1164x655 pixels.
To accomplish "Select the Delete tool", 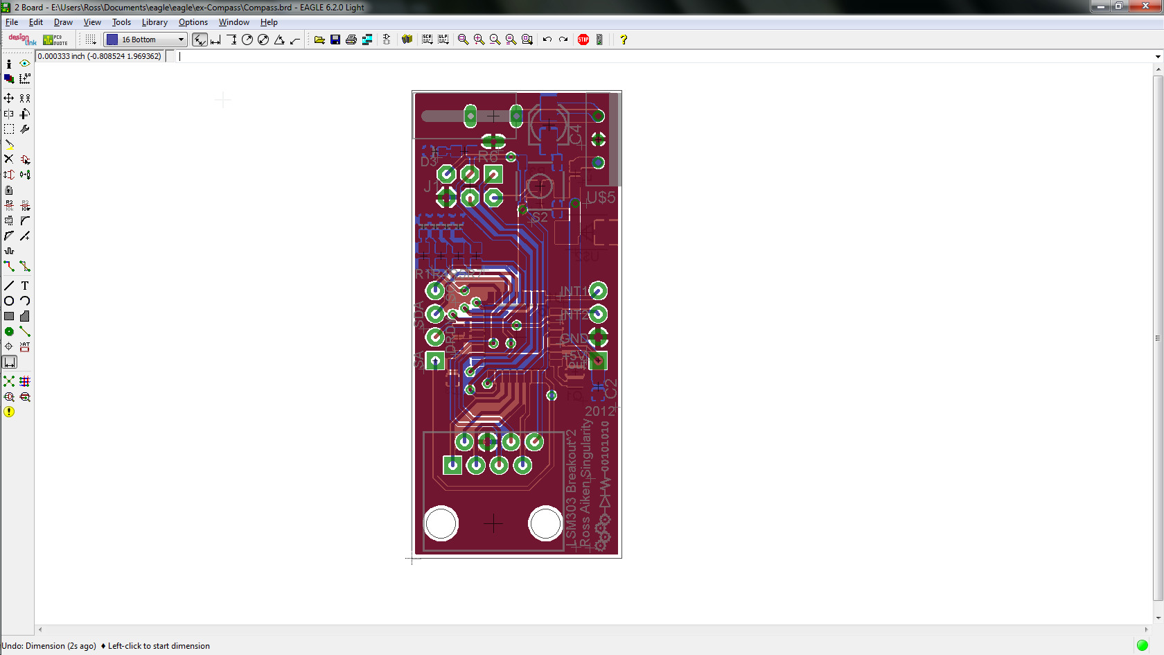I will (x=8, y=159).
